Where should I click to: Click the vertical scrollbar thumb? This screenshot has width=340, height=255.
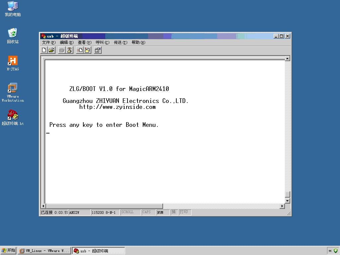(x=287, y=195)
